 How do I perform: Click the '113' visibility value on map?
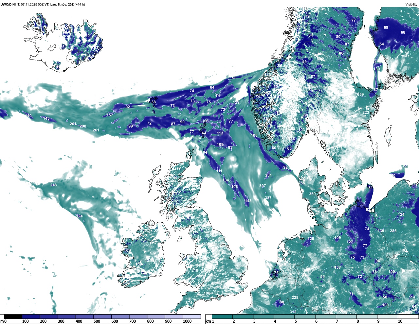[220, 133]
